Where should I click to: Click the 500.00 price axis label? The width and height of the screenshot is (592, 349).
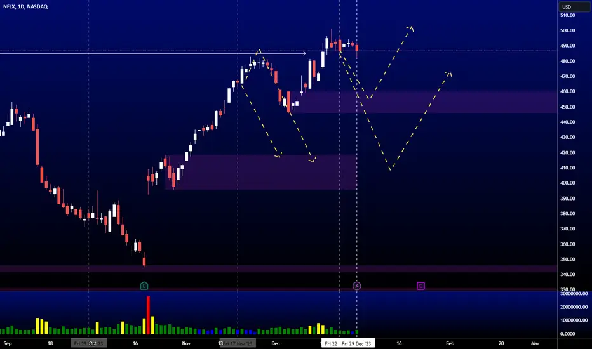(x=567, y=30)
